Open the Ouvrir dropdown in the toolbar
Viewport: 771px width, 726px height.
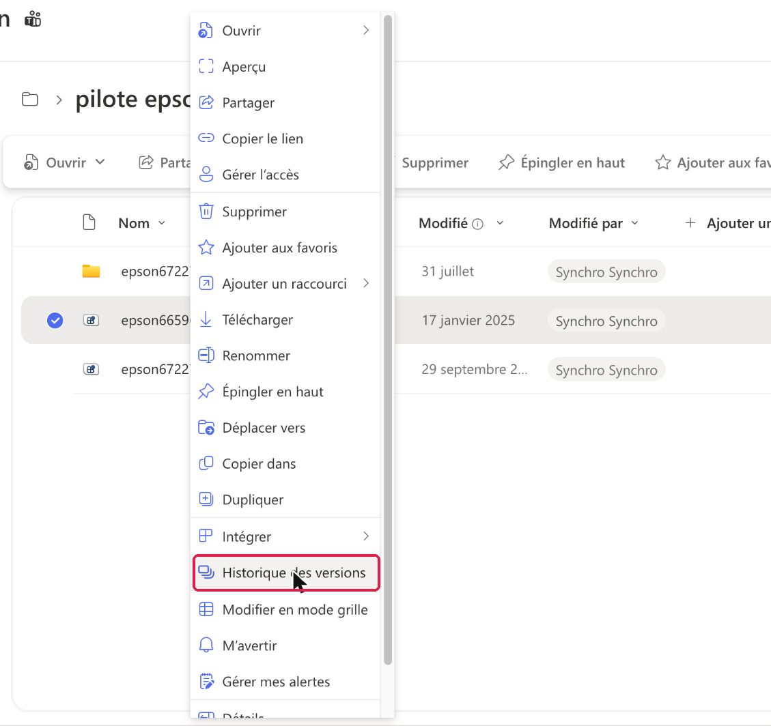pos(64,162)
